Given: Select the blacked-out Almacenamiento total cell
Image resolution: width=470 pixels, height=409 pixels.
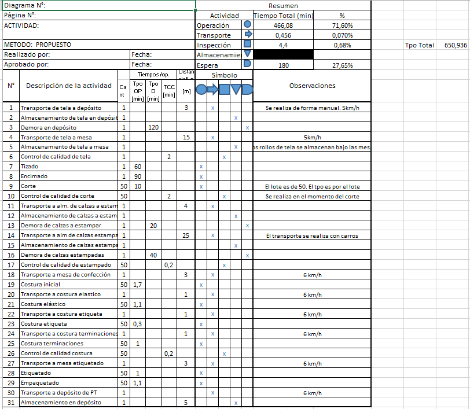Looking at the screenshot, I should click(x=283, y=54).
